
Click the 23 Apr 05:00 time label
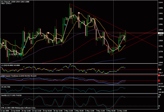(x=15, y=111)
